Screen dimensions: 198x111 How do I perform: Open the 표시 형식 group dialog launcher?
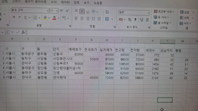pyautogui.click(x=149, y=27)
